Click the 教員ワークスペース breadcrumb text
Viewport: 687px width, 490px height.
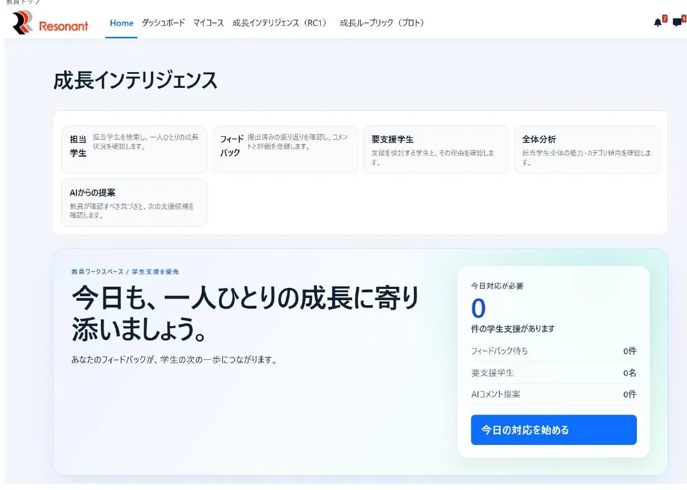(x=97, y=271)
